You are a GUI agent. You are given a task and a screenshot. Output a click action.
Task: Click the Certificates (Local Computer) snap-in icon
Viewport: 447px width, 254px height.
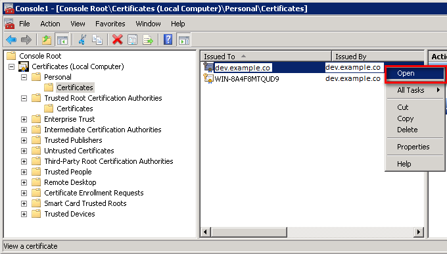point(24,66)
